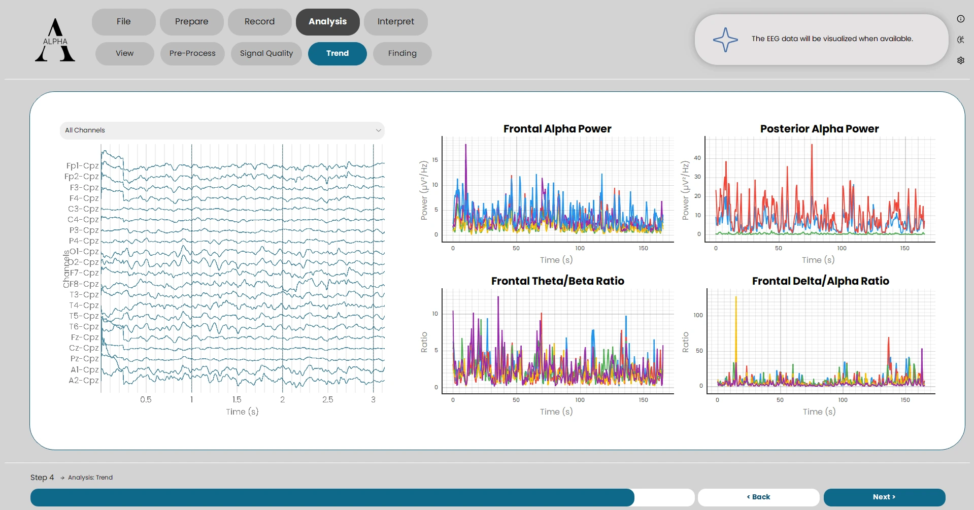
Task: Click the brain AI icon
Action: 960,40
